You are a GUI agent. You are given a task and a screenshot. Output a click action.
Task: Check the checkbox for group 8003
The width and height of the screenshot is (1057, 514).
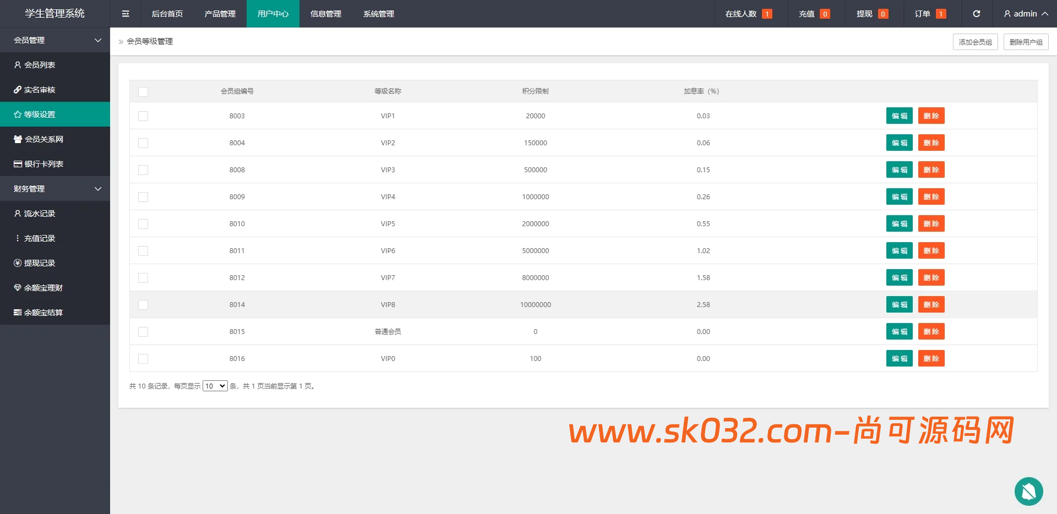(x=143, y=116)
